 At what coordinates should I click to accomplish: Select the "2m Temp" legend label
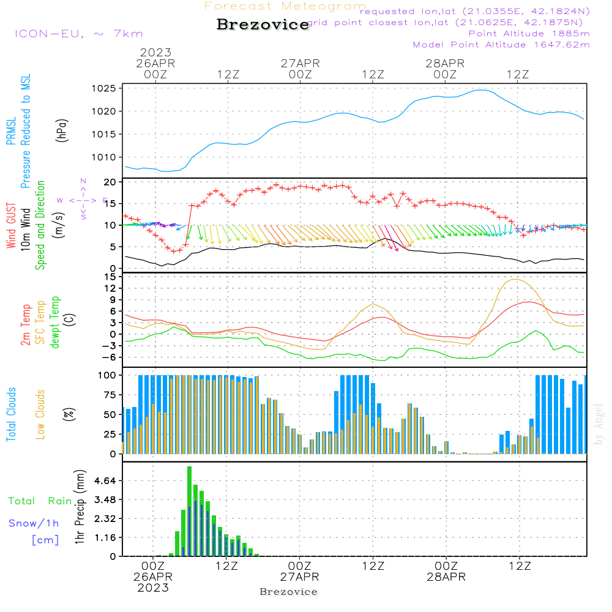click(x=25, y=325)
